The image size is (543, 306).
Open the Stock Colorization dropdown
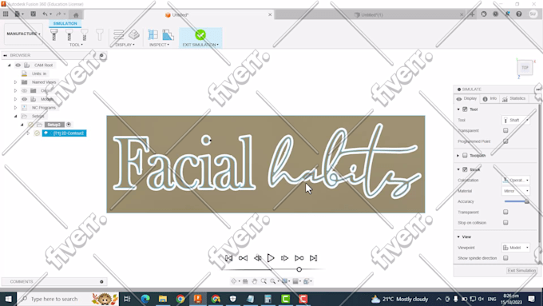pos(516,181)
